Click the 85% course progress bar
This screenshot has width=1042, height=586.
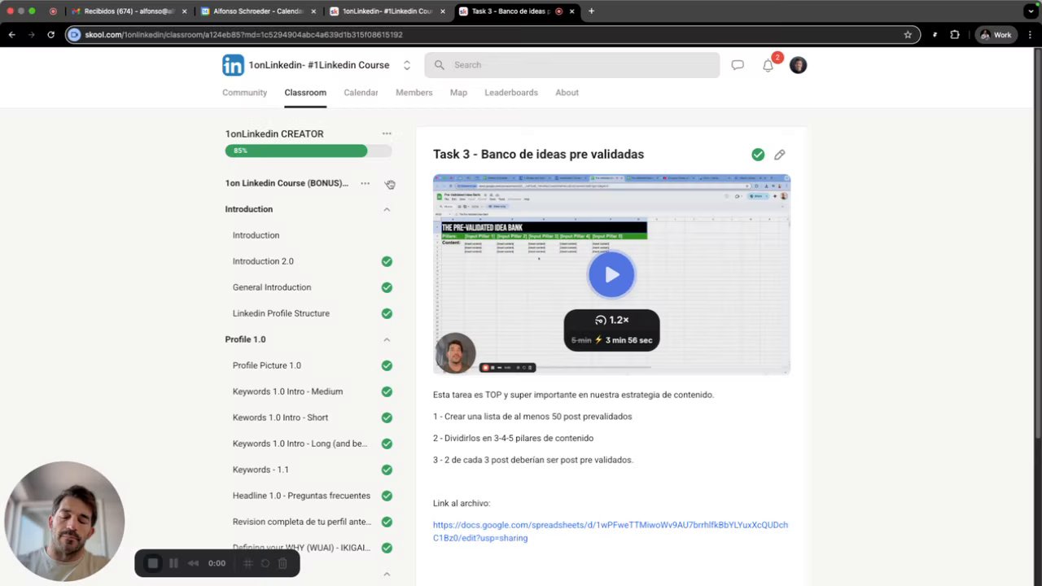click(309, 151)
